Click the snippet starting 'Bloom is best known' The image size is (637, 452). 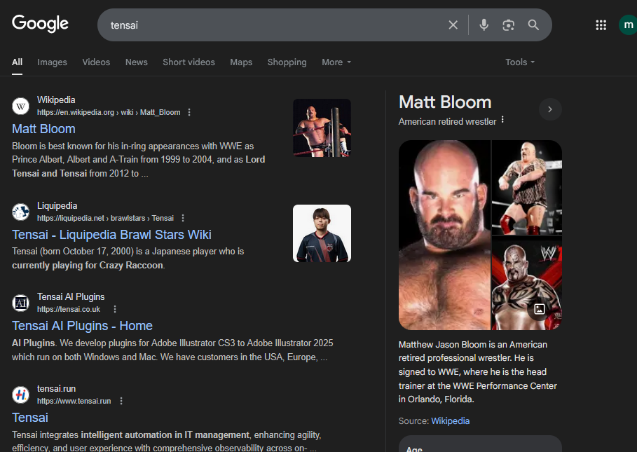pos(139,160)
